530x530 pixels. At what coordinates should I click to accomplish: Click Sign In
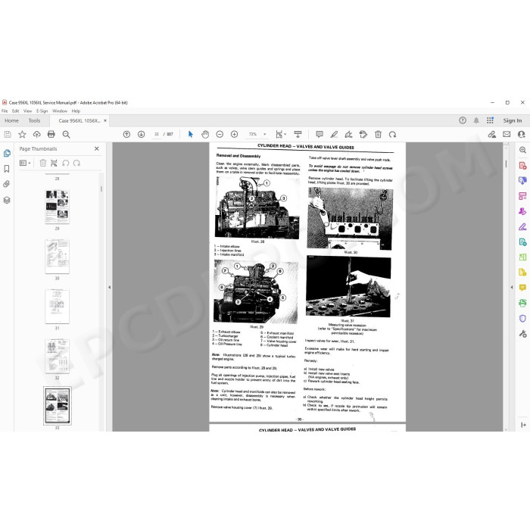pyautogui.click(x=513, y=120)
